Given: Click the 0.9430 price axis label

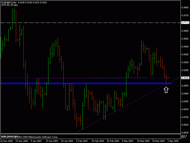Looking at the screenshot, I should [185, 47].
